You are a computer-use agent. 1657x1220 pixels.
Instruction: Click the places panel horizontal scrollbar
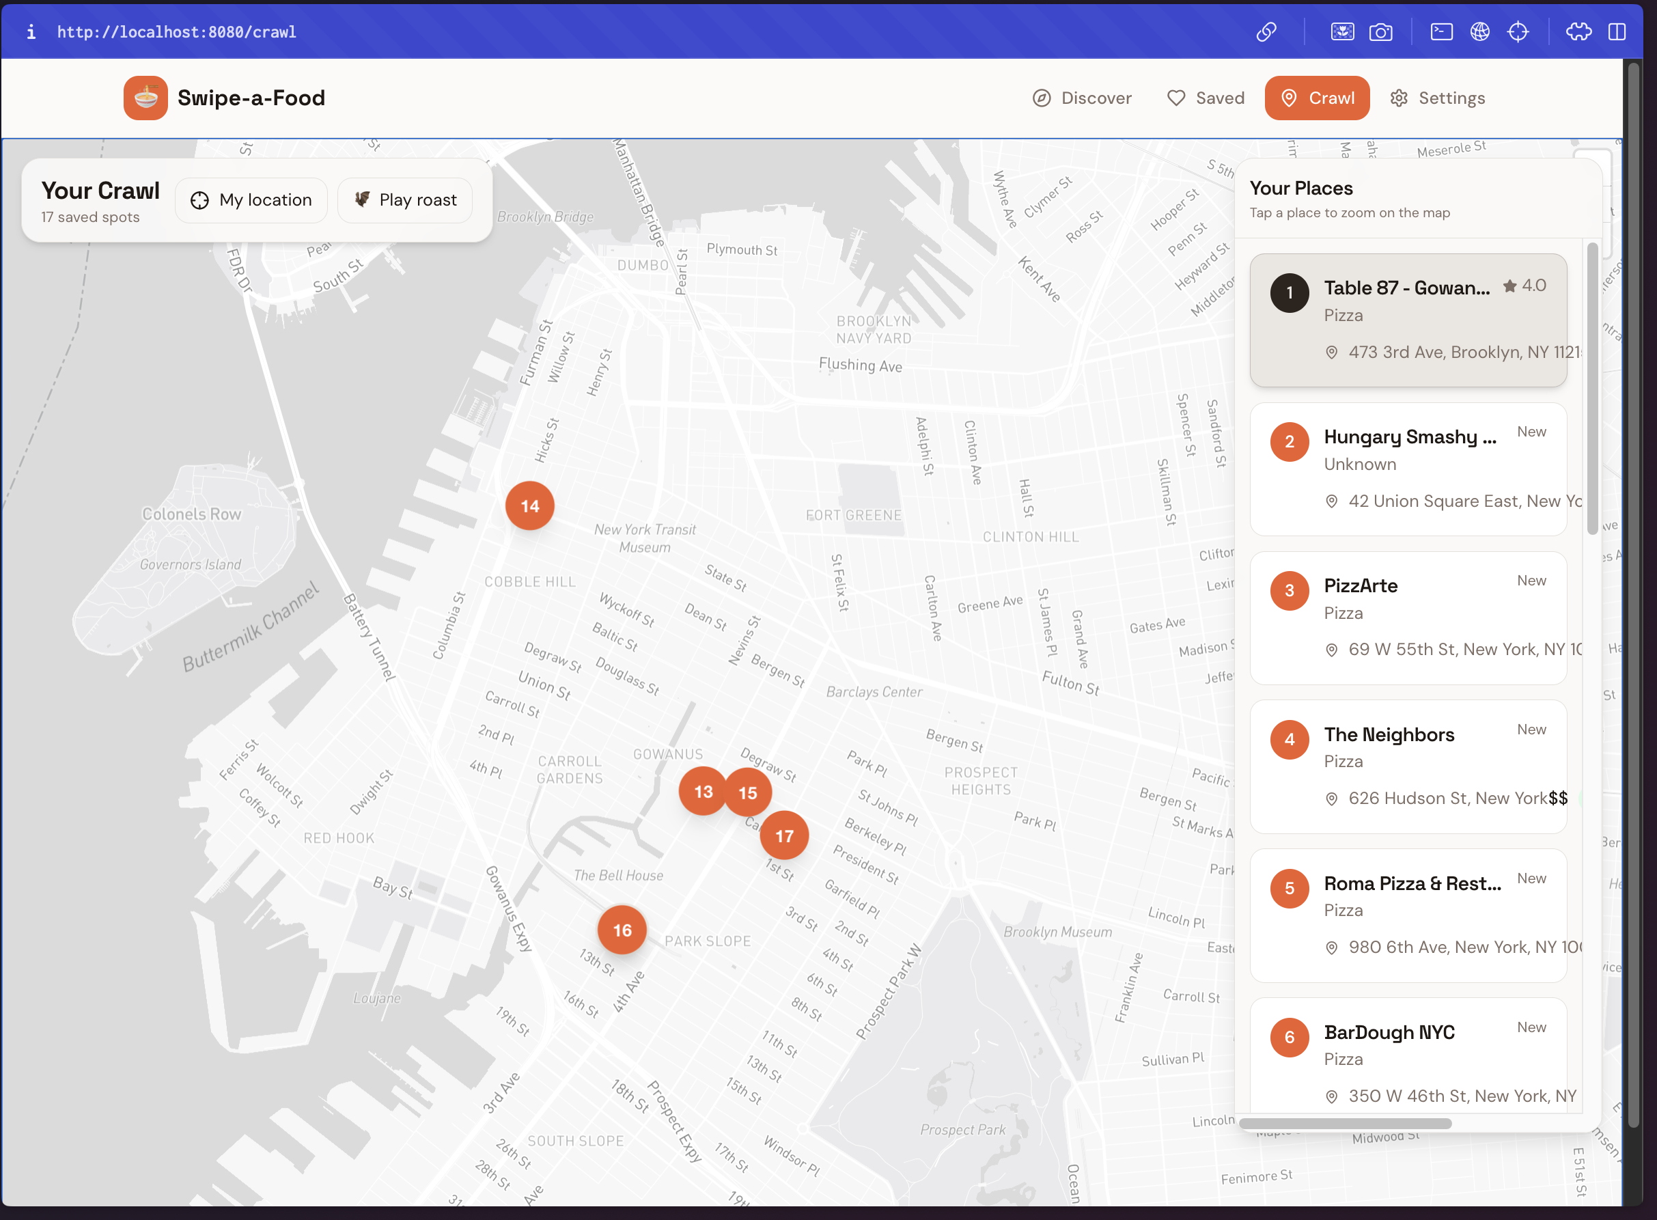(1345, 1123)
